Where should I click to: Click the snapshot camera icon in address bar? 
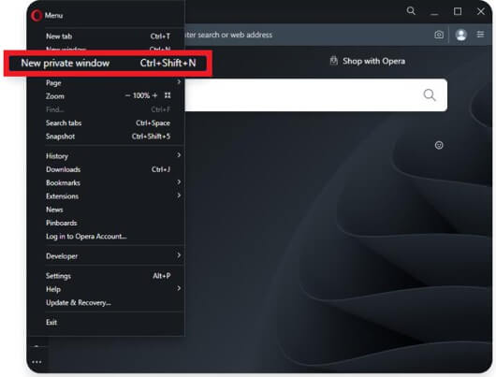[x=439, y=35]
